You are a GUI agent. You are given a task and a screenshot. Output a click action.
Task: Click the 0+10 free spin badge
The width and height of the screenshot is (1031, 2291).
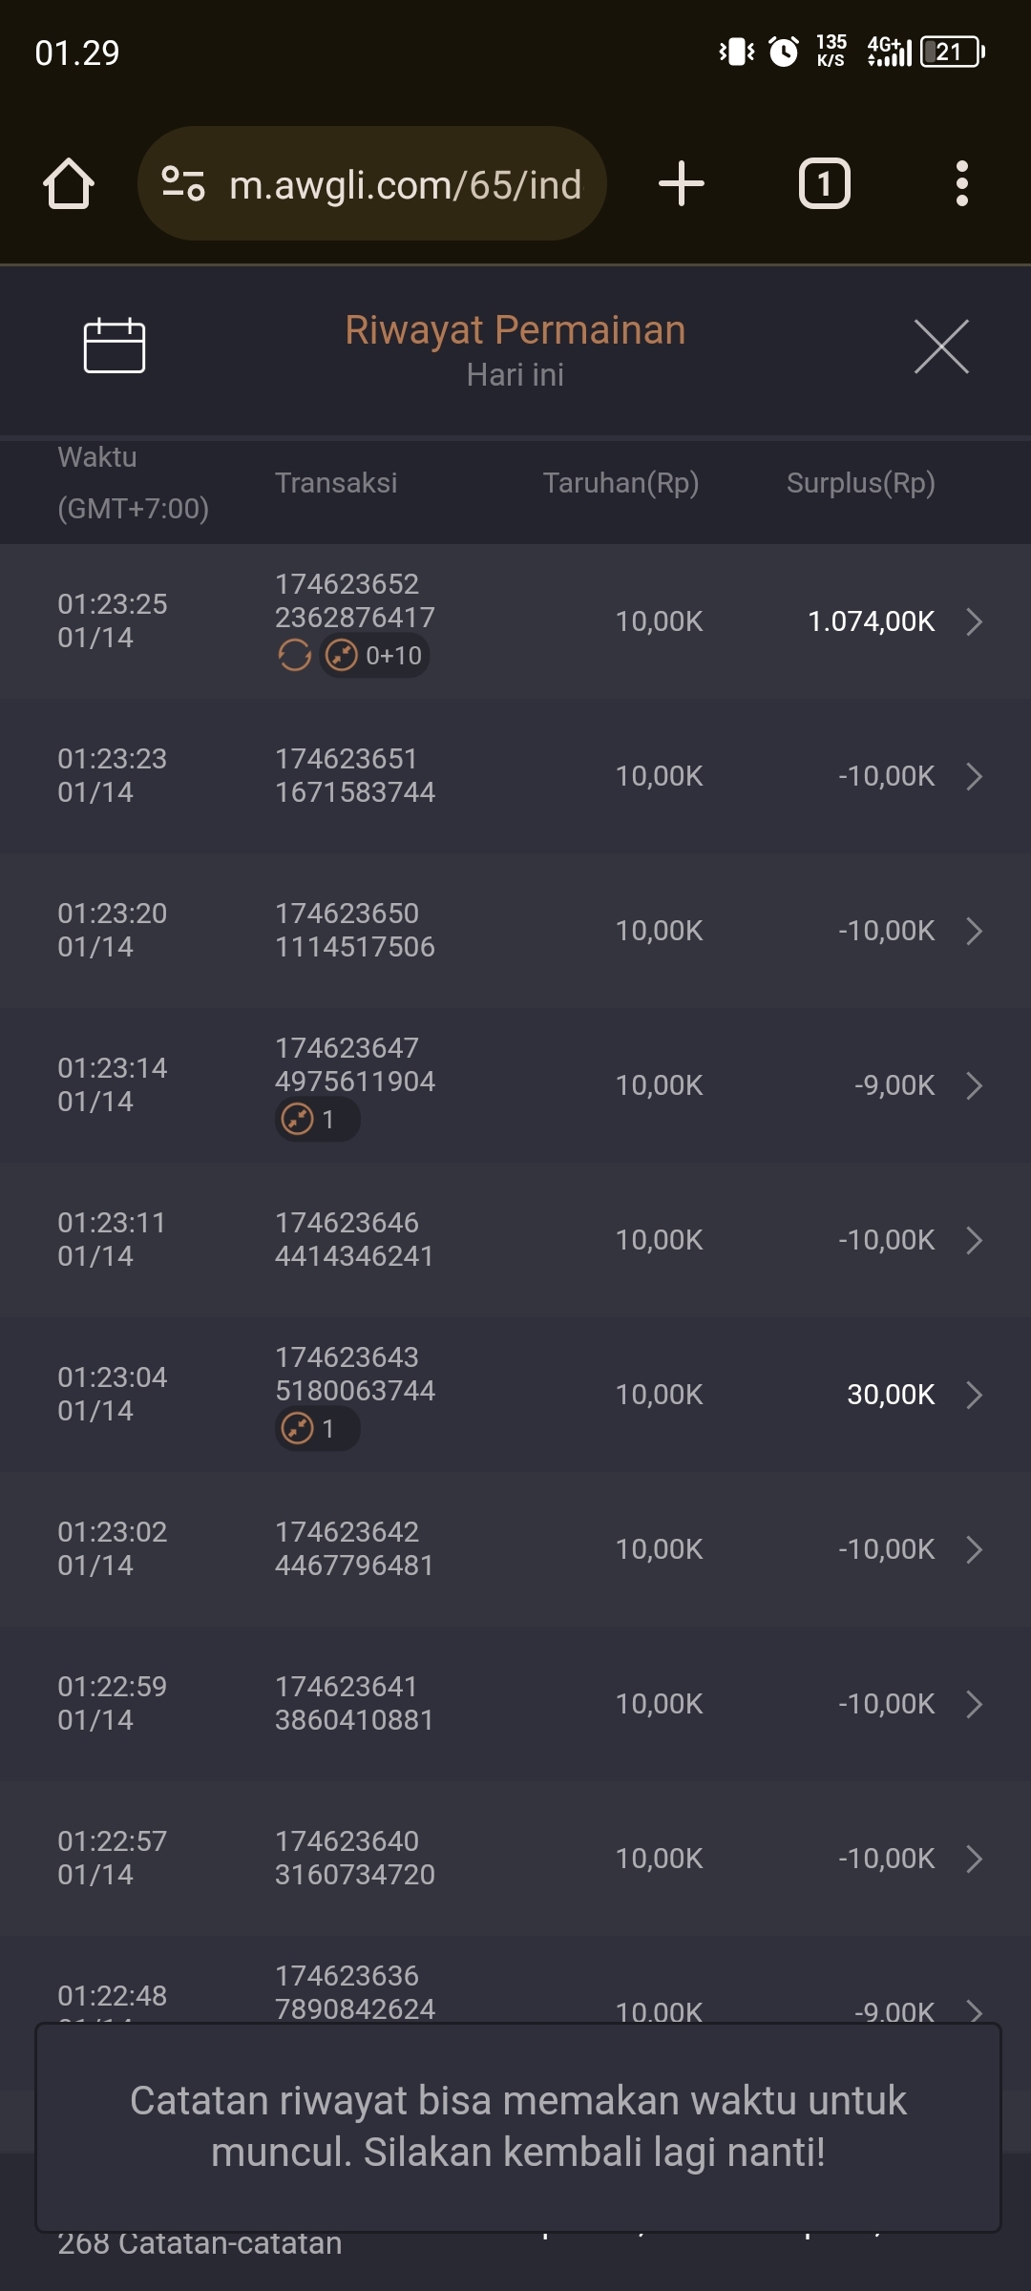[374, 656]
